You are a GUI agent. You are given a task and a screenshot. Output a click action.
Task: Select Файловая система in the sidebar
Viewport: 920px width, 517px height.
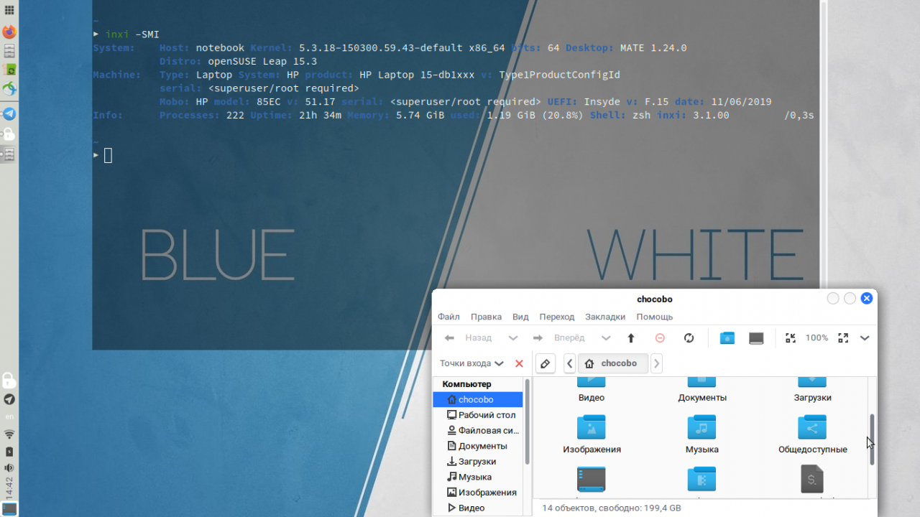tap(478, 431)
